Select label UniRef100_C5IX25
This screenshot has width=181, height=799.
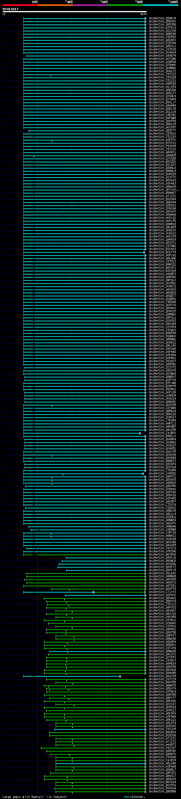point(162,729)
